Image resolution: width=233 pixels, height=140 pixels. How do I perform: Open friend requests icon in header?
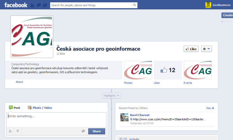[32, 5]
